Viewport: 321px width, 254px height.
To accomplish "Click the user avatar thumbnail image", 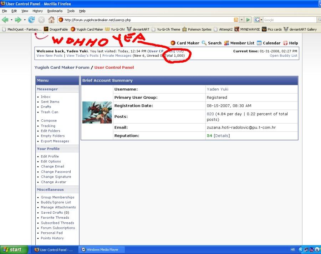I will [x=97, y=112].
